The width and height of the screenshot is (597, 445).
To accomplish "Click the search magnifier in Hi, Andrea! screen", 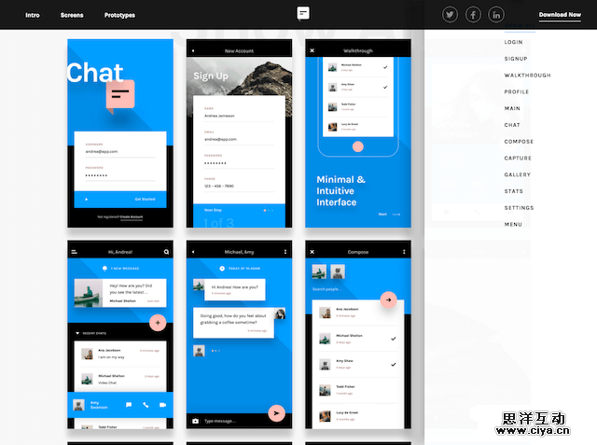I will coord(167,252).
